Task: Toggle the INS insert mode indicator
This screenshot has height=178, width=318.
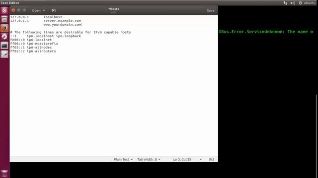Action: (x=211, y=159)
